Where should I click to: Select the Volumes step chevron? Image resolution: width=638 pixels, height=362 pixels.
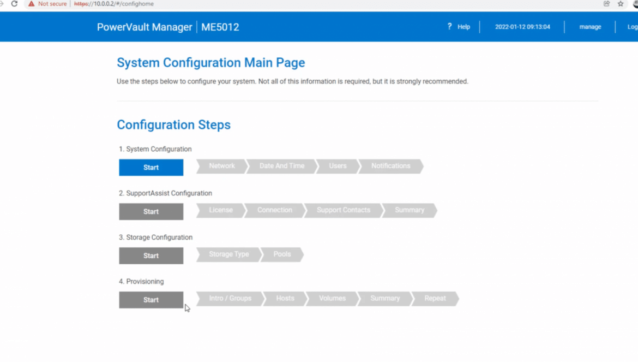click(332, 299)
